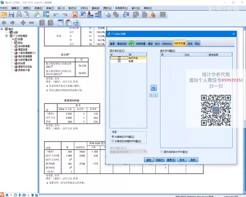Click the 54.239 QIC value cell

point(83,66)
